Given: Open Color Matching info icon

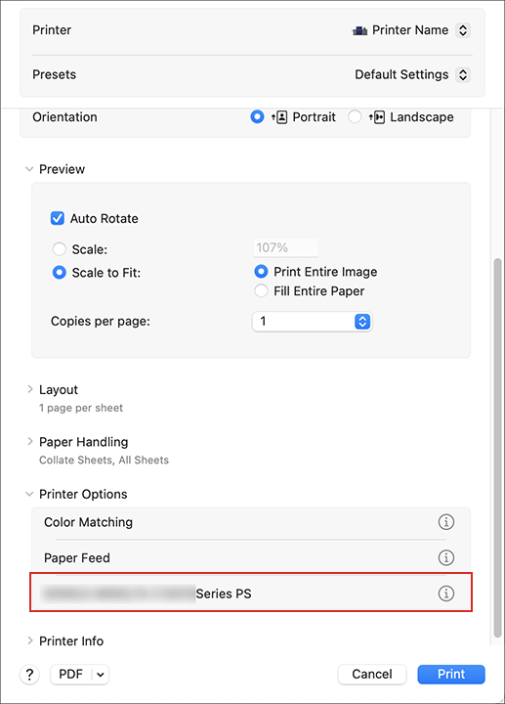Looking at the screenshot, I should (x=445, y=522).
